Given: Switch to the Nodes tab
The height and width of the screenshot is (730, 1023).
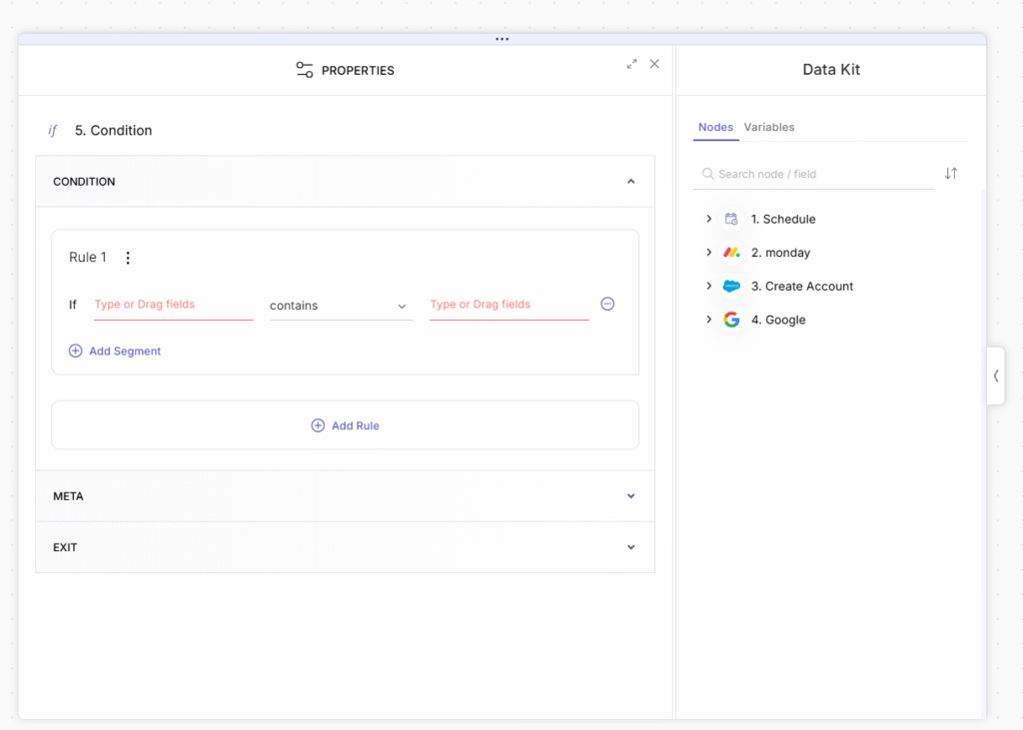Looking at the screenshot, I should [x=715, y=127].
